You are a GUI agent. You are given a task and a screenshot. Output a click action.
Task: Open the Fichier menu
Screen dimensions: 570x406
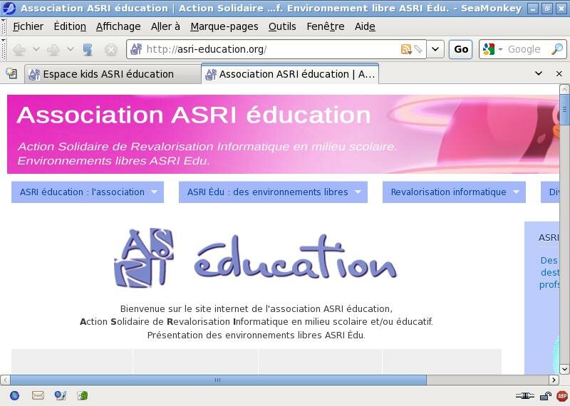click(x=28, y=26)
